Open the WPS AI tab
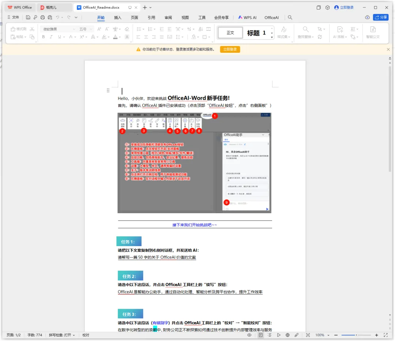Viewport: 395px width, 341px height. pos(247,18)
